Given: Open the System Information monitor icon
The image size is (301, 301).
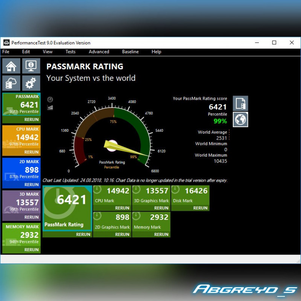Looking at the screenshot, I should (31, 66).
